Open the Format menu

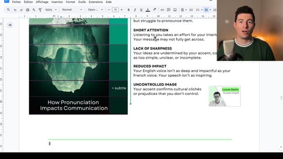coord(70,2)
